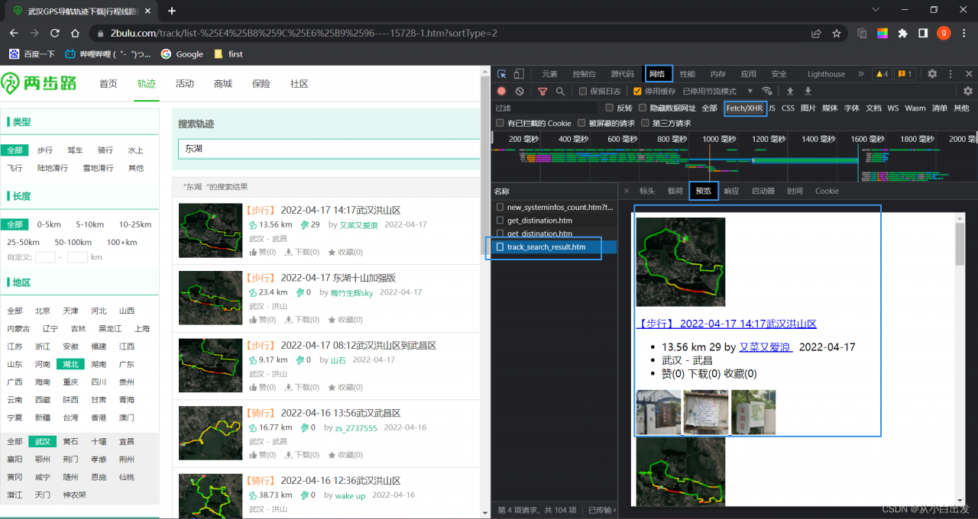Tick checkbox beside new_systeminfos_count.htm request
The width and height of the screenshot is (978, 519).
pos(500,207)
